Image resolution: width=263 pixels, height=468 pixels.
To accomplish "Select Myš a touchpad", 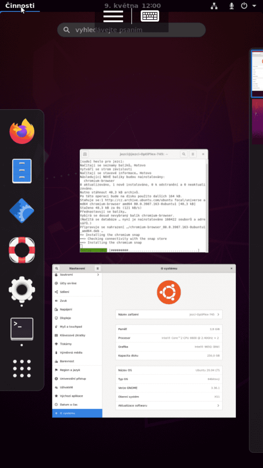I will (77, 326).
